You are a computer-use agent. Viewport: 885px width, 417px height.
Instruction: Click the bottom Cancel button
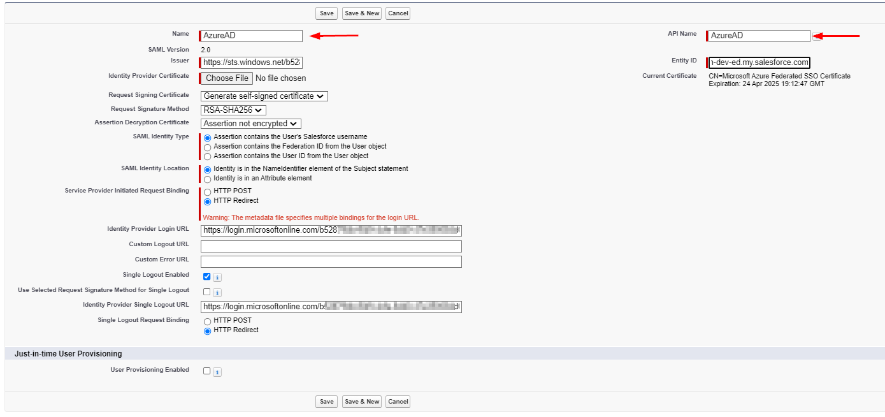pyautogui.click(x=398, y=402)
